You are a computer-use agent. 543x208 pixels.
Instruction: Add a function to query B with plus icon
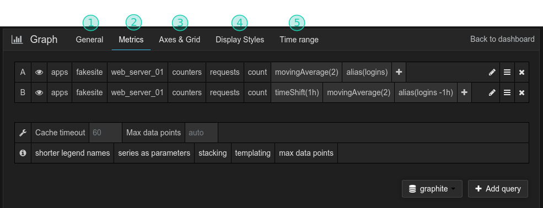point(464,92)
